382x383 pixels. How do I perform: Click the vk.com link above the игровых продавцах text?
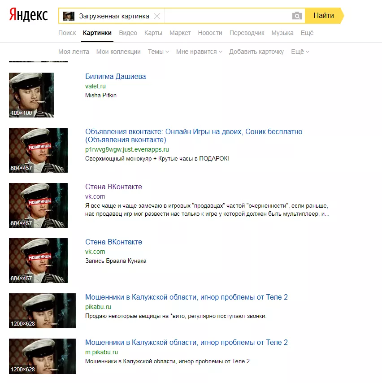coord(95,196)
